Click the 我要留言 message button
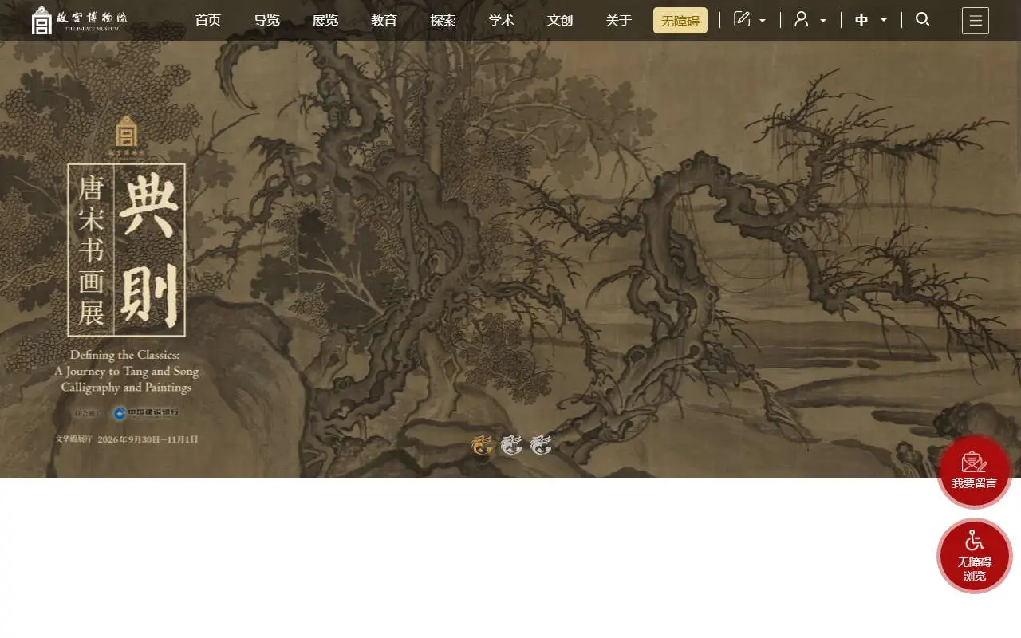The image size is (1021, 638). coord(975,471)
